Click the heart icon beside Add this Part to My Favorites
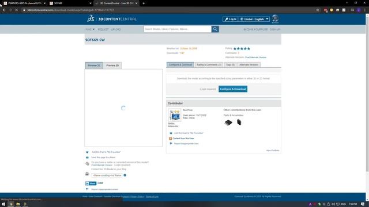 (x=87, y=152)
